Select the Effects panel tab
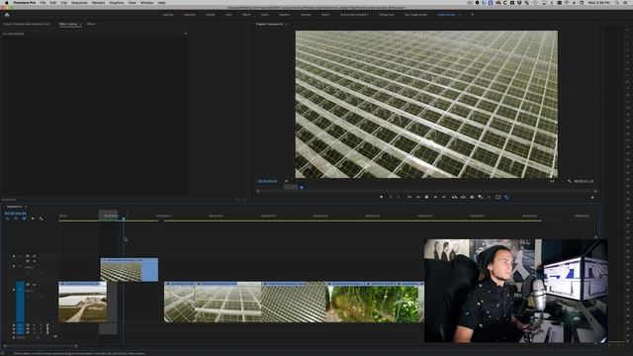Viewport: 633px width, 356px height. click(x=91, y=24)
